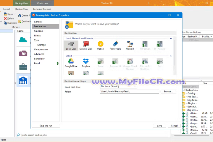Select the bank backup job icon
The width and height of the screenshot is (213, 142).
click(23, 80)
